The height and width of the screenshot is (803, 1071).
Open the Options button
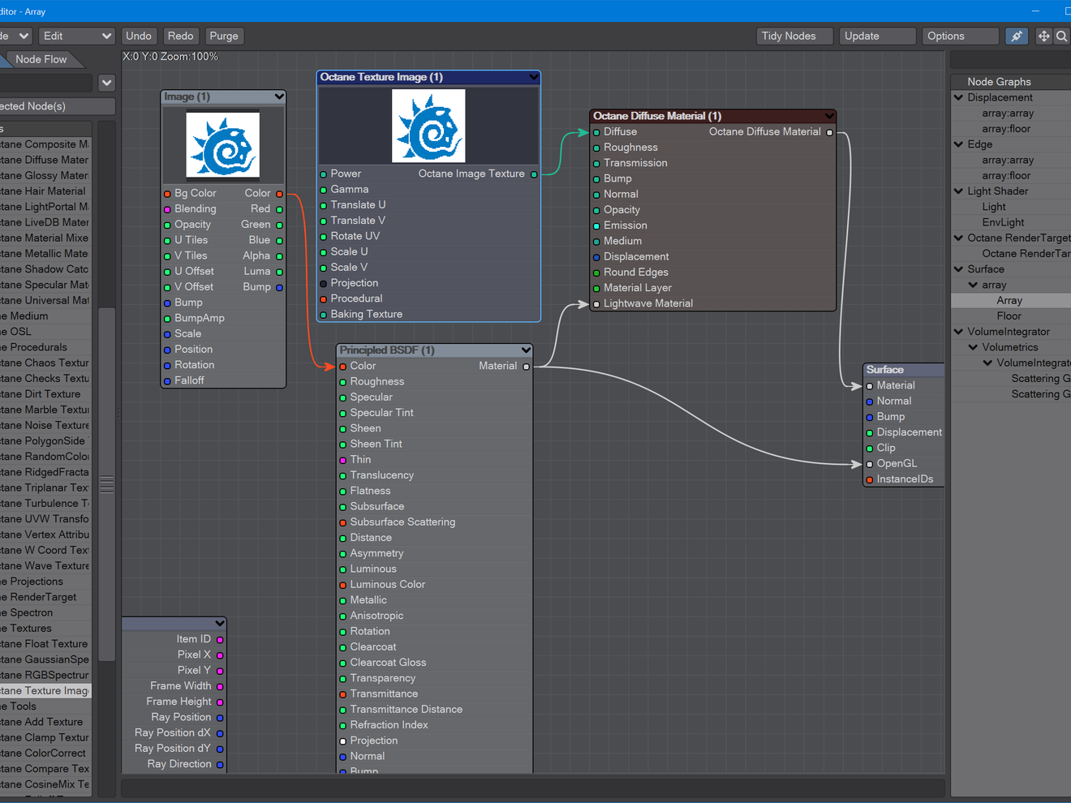point(960,36)
